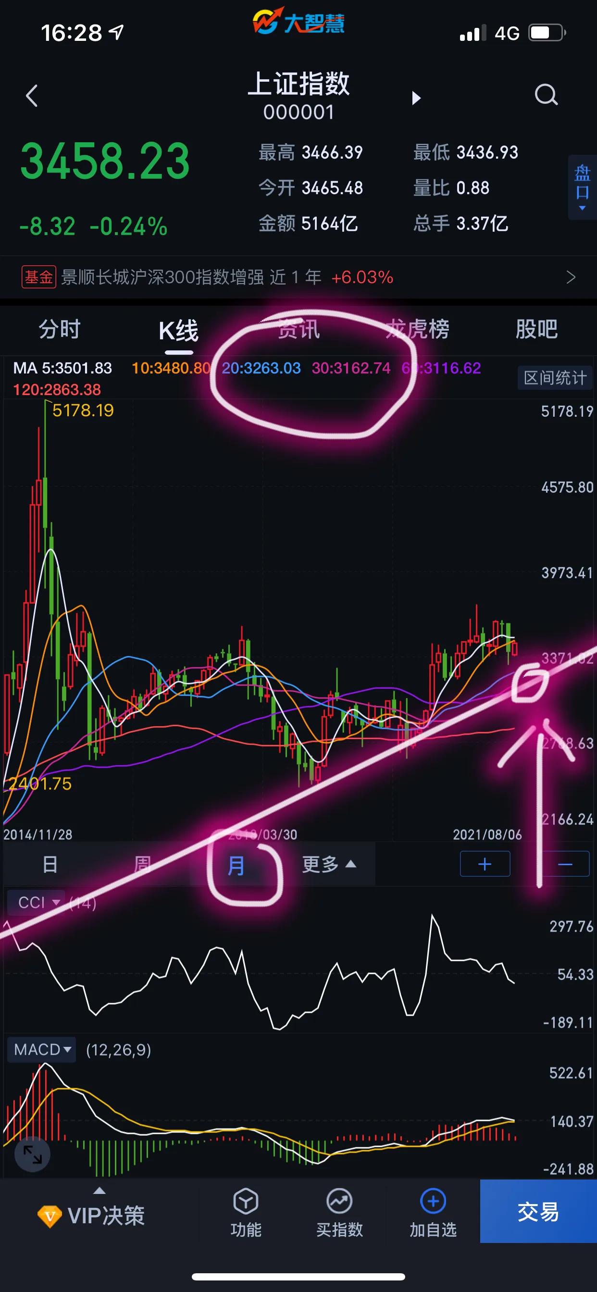This screenshot has width=597, height=1292.
Task: Add stock via 加自选 plus icon
Action: pyautogui.click(x=433, y=1201)
